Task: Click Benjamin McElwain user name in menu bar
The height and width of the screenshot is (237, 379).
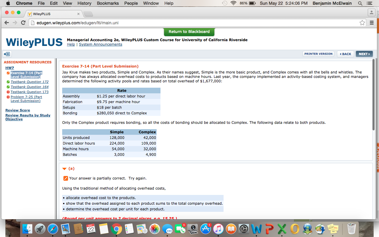Action: pyautogui.click(x=332, y=3)
